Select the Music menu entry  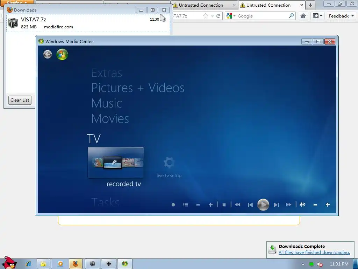coord(107,103)
